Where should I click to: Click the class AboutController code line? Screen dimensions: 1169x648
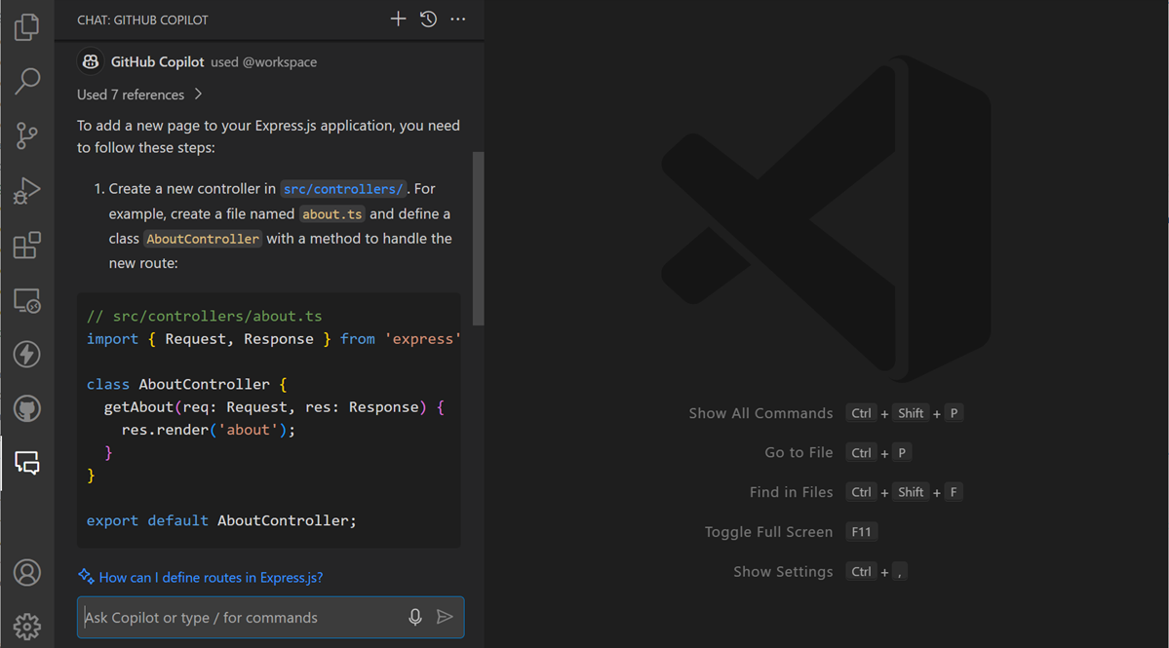[186, 384]
